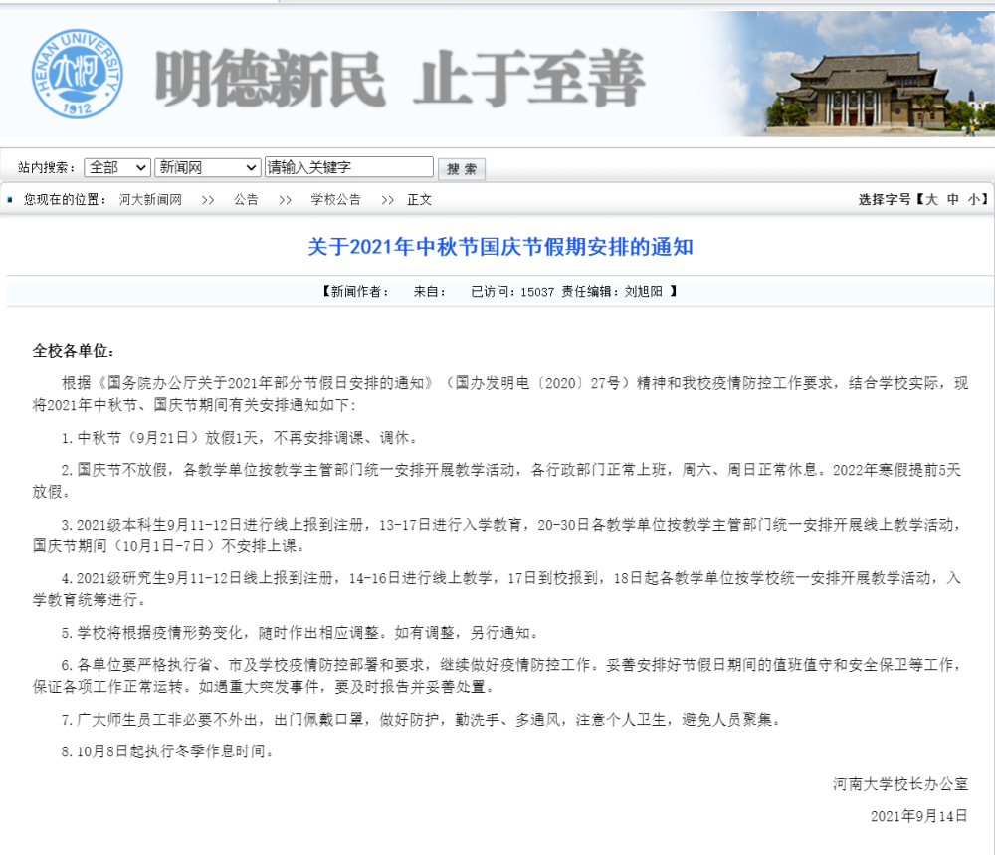The height and width of the screenshot is (855, 995).
Task: Click the blue bullet before 您现在的位置
Action: tap(9, 199)
